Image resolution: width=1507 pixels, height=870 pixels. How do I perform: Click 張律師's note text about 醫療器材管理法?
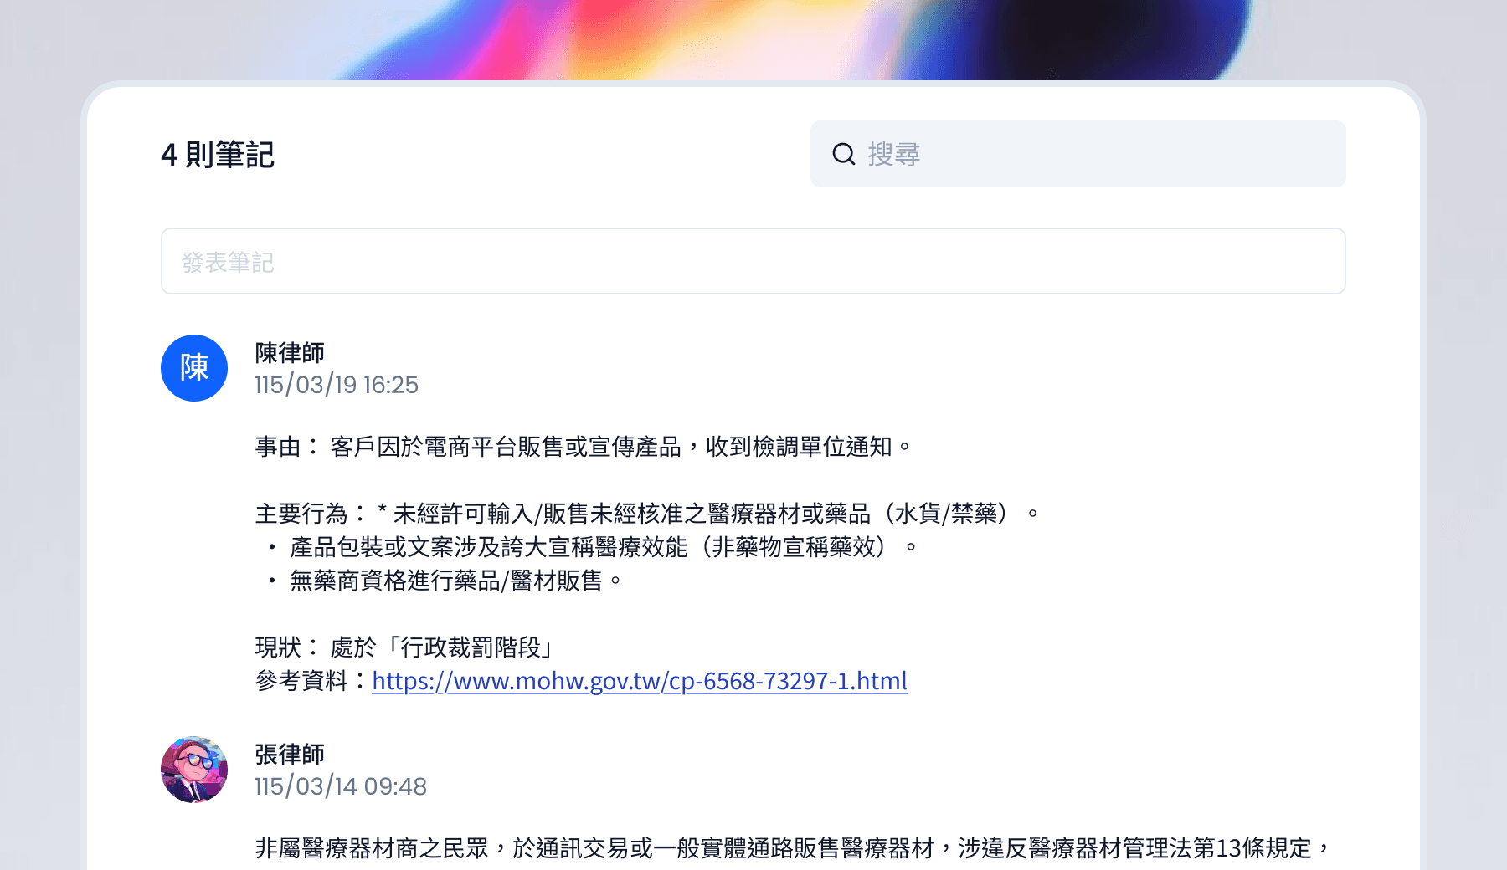(793, 848)
